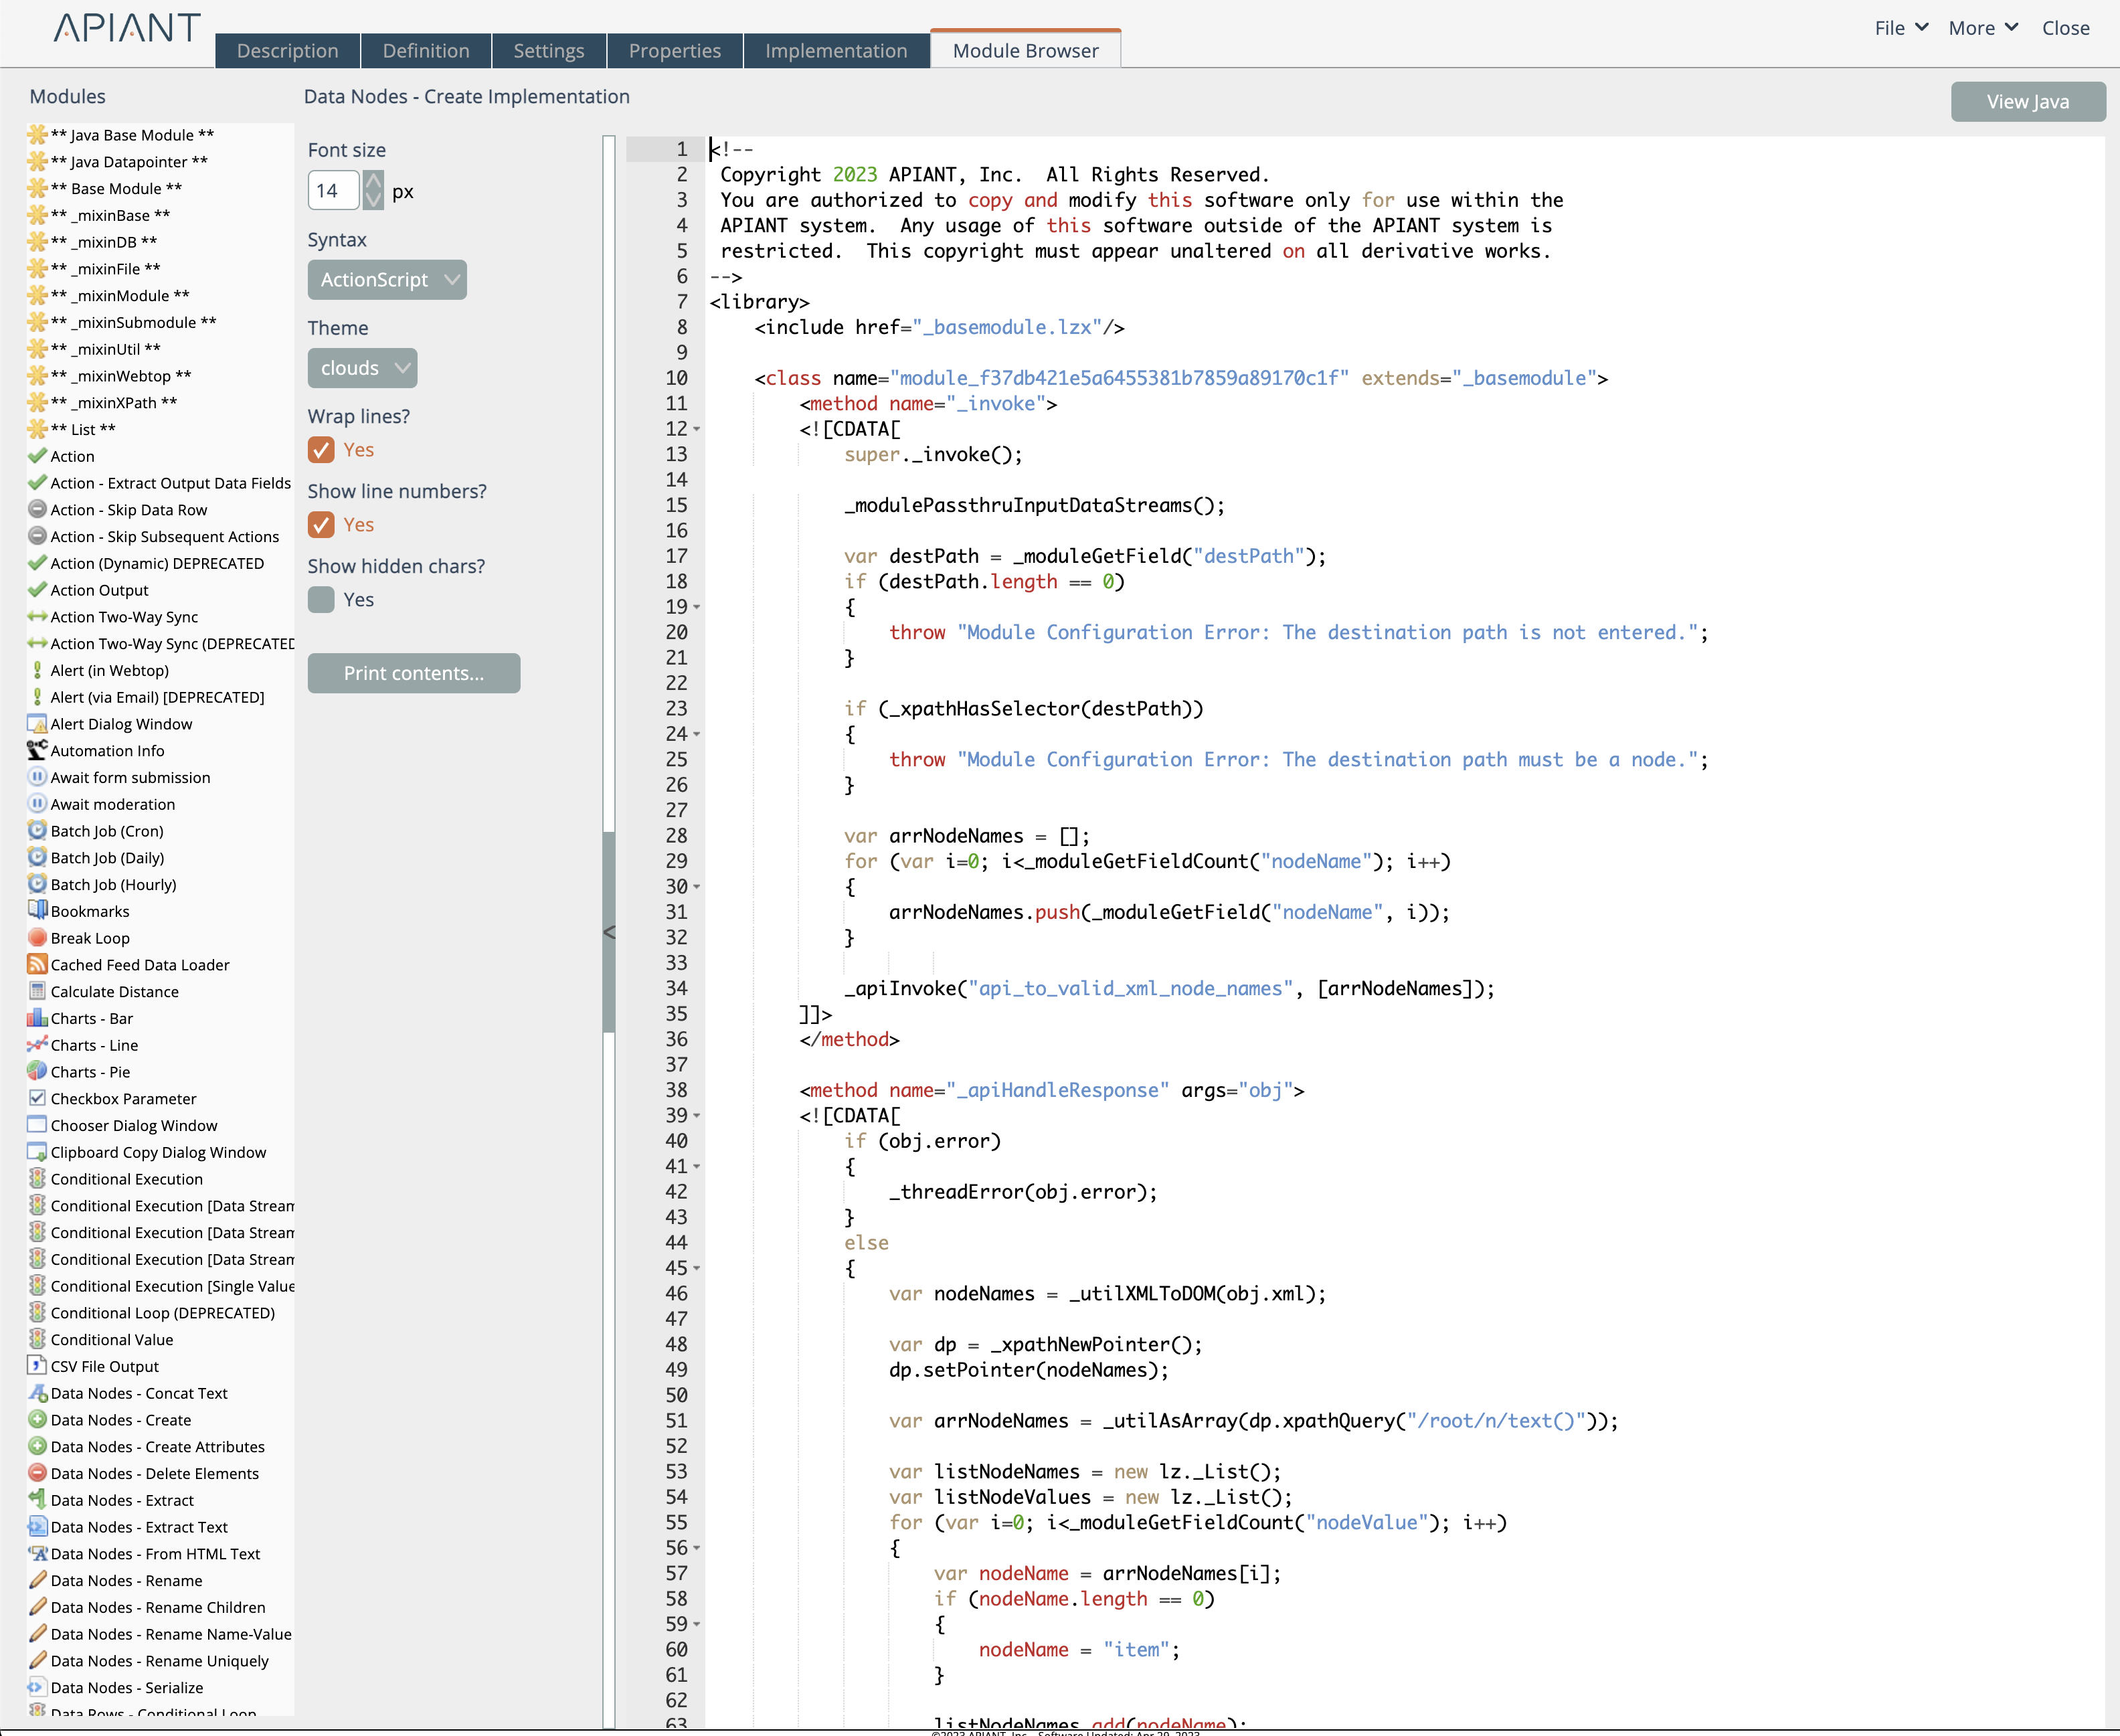Click the Data Nodes - Delete Elements icon
This screenshot has width=2120, height=1736.
click(37, 1473)
